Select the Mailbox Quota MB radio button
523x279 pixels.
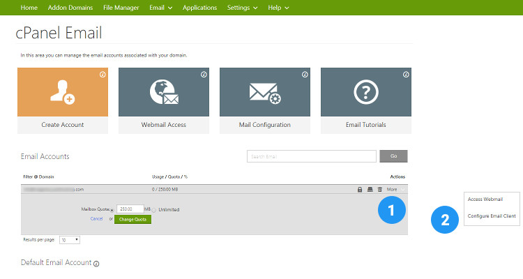click(112, 210)
